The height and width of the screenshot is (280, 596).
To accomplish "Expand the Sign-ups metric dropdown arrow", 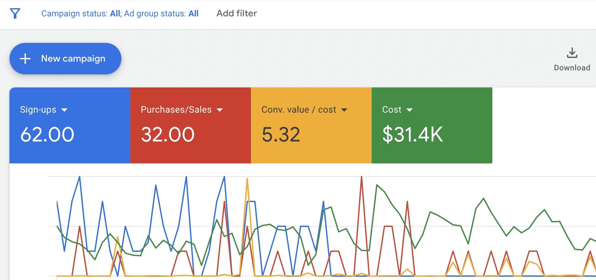I will [64, 110].
